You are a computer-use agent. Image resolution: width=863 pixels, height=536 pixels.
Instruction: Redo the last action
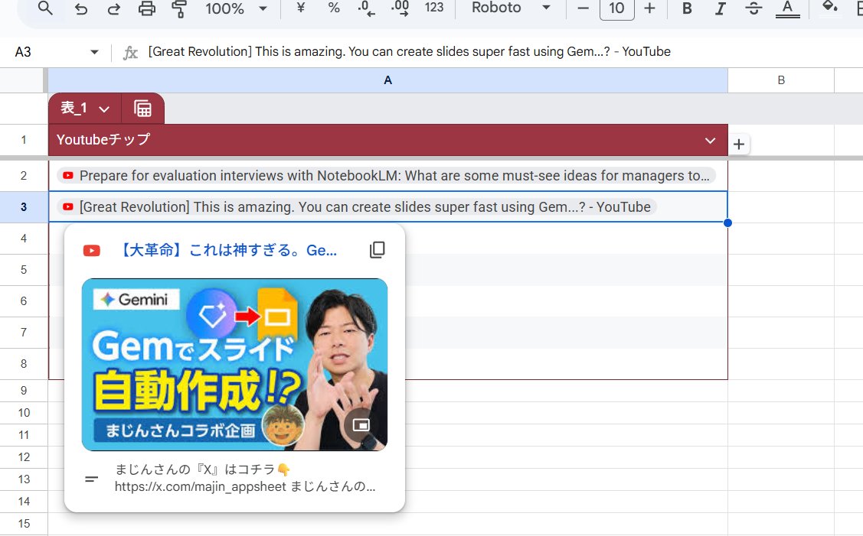[113, 9]
